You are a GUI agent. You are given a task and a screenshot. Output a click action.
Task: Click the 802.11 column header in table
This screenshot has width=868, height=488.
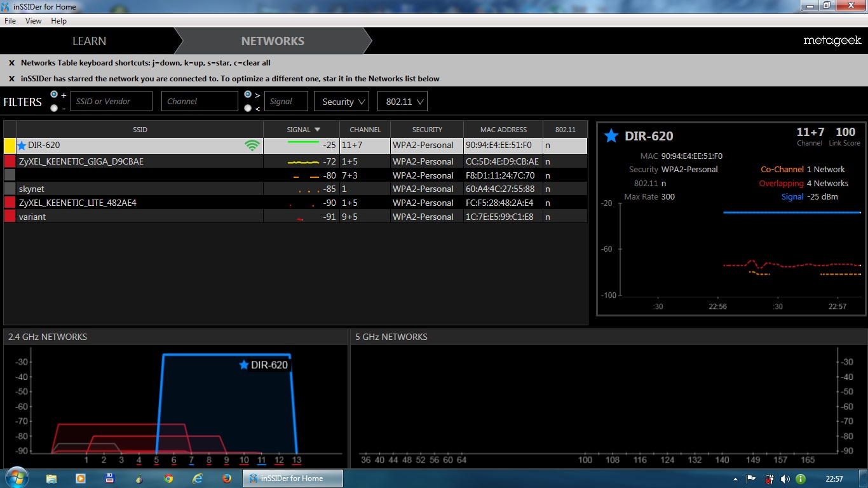(x=565, y=130)
